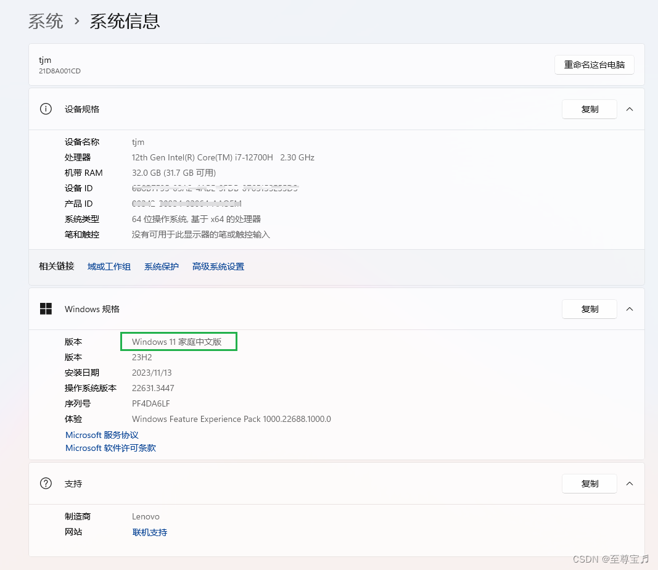
Task: Click the 产品 ID label
Action: (78, 204)
